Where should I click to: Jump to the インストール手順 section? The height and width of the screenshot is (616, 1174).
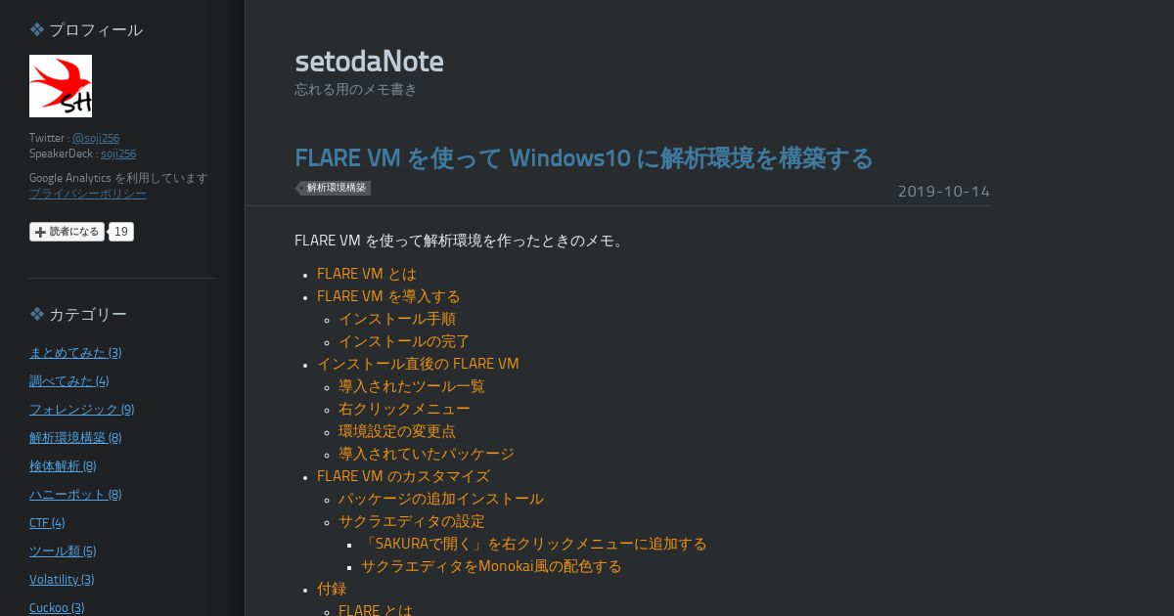[397, 319]
